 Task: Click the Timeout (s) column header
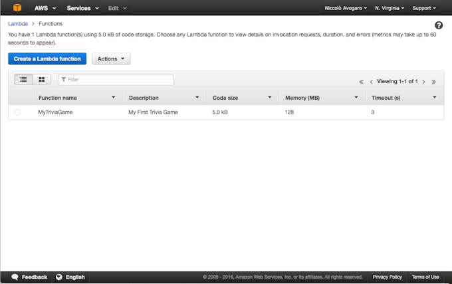click(386, 98)
